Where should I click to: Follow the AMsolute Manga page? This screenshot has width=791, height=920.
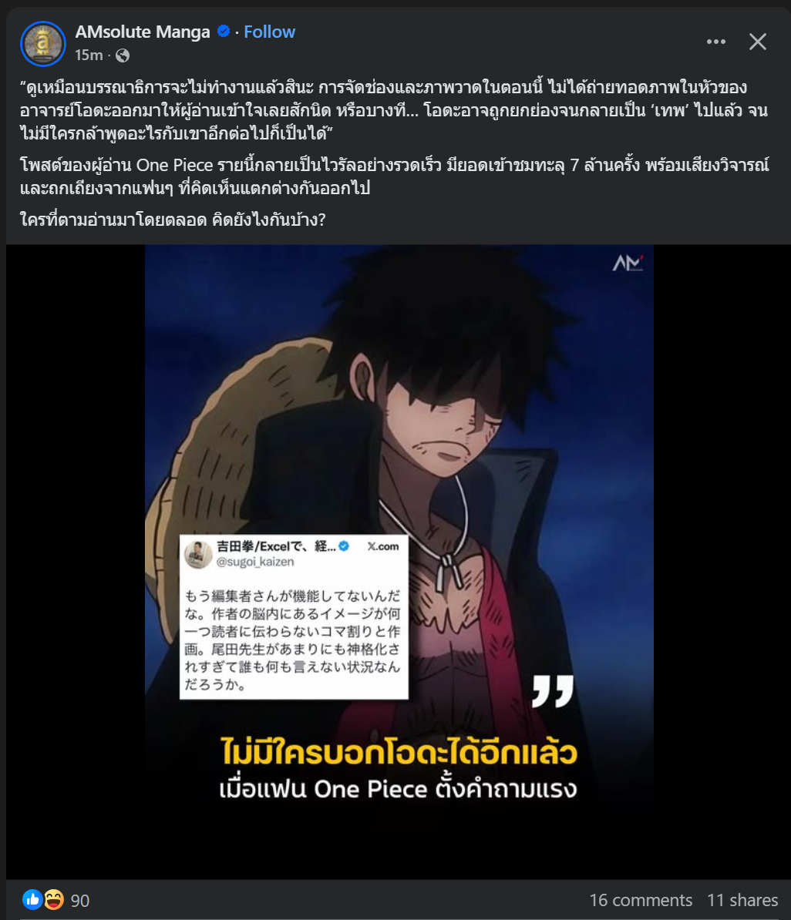pyautogui.click(x=270, y=32)
